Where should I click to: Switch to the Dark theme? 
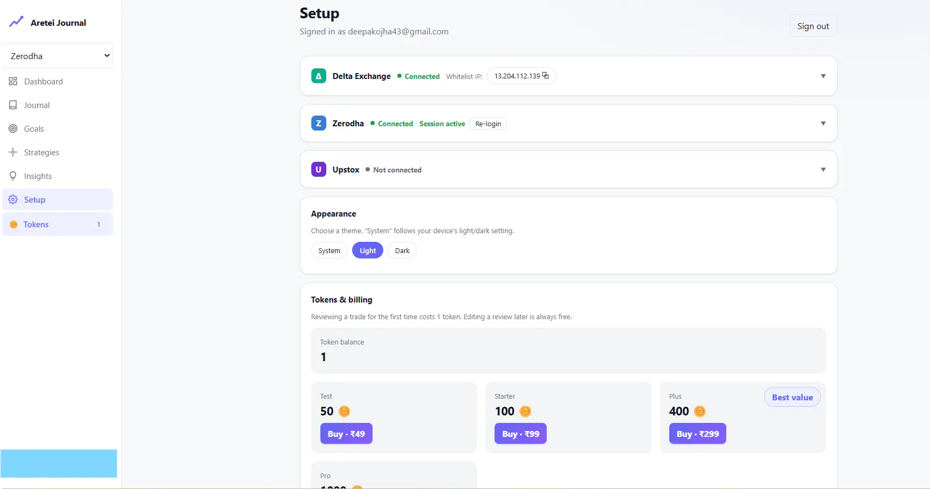click(x=402, y=250)
